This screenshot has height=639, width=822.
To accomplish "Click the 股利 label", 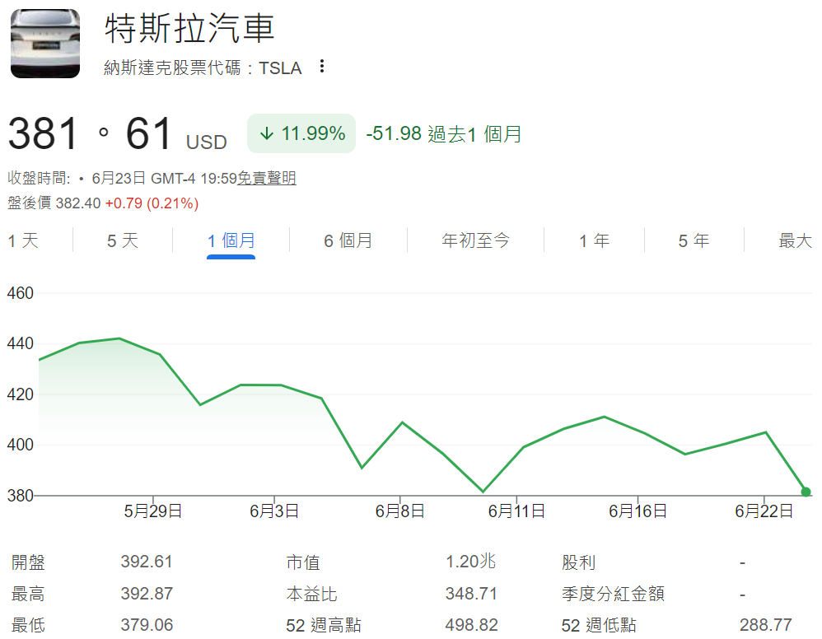I will coord(579,562).
